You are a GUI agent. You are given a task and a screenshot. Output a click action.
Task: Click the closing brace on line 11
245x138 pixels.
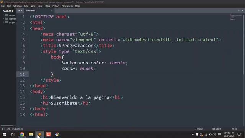[x=52, y=74]
